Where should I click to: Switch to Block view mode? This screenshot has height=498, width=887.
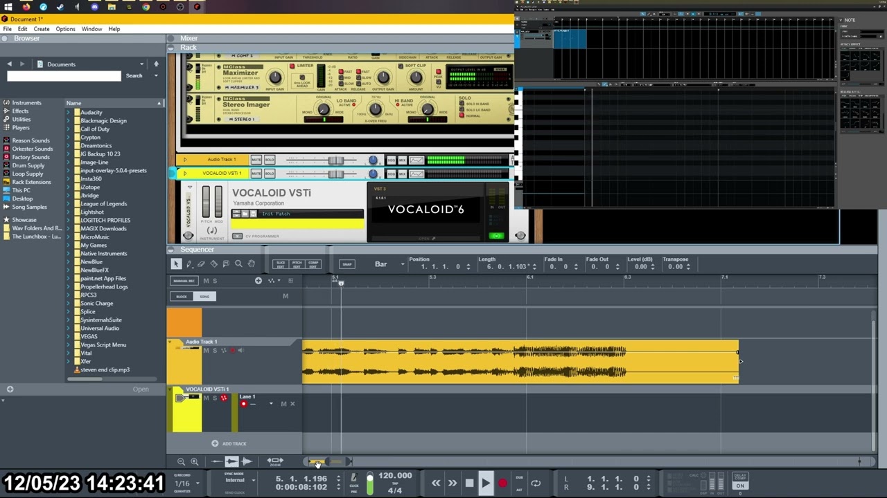click(182, 296)
